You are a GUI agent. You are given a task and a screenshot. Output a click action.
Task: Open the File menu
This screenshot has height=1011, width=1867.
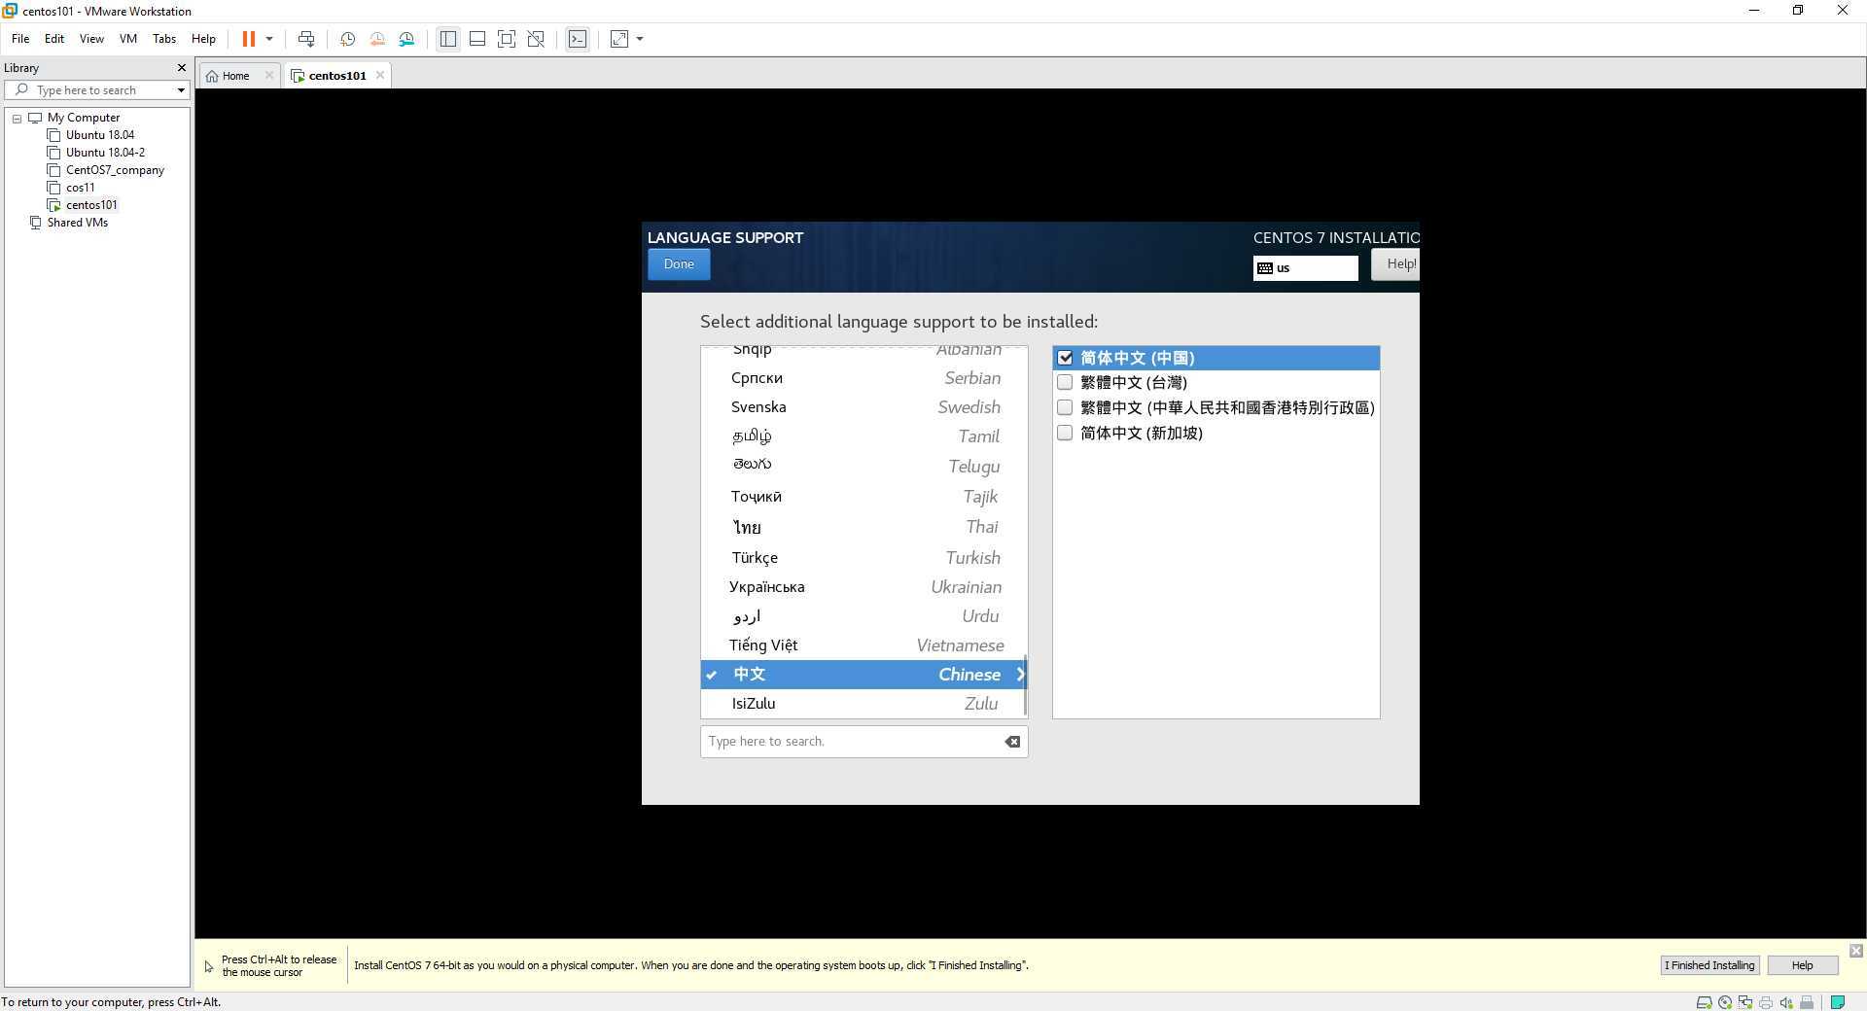pos(20,39)
